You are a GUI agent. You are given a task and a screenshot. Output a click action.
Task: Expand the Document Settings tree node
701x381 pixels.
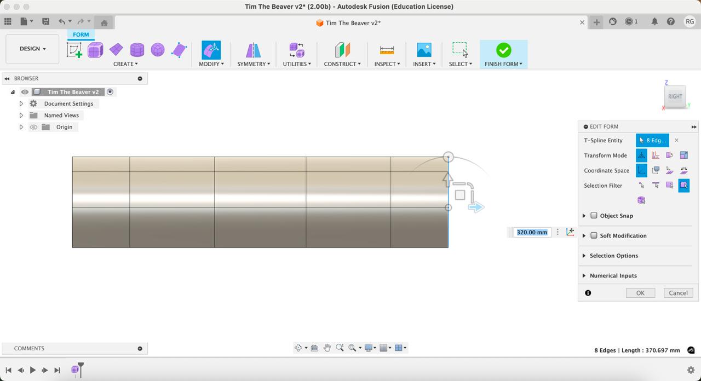(x=21, y=103)
